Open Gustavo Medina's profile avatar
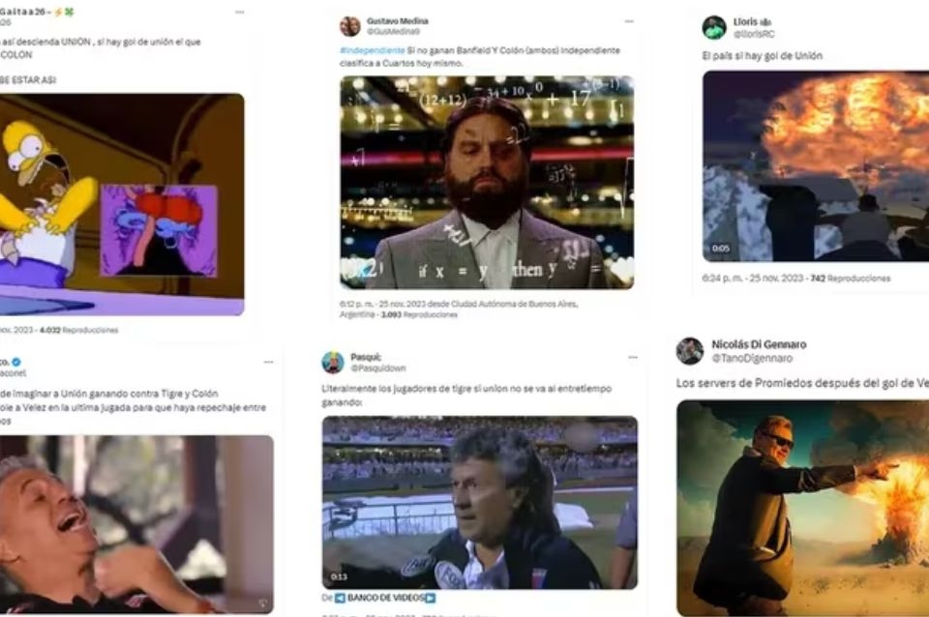The image size is (929, 617). pyautogui.click(x=350, y=26)
